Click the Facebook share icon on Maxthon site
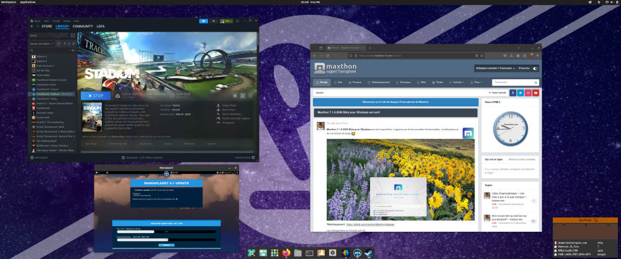The width and height of the screenshot is (621, 259). [512, 92]
